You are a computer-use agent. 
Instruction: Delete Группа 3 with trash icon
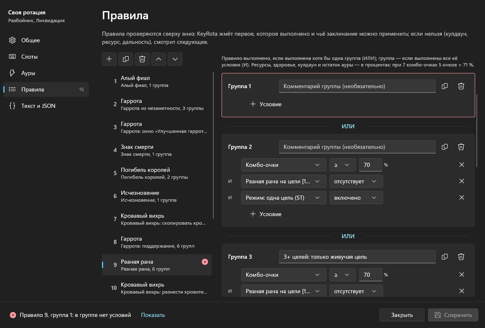(461, 257)
